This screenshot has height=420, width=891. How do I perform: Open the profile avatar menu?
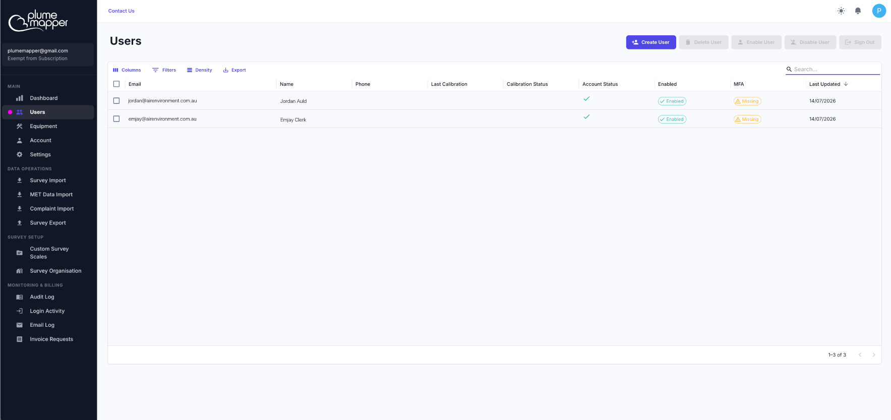[x=879, y=11]
